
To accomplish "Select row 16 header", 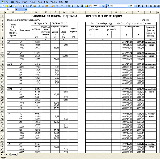I will coord(2,64).
